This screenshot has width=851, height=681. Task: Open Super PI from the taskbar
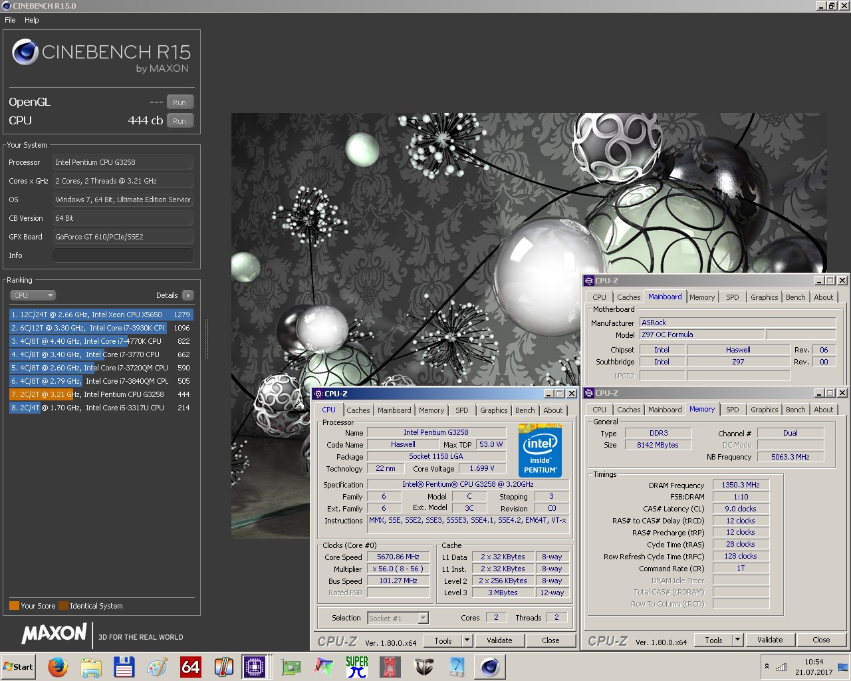tap(357, 666)
